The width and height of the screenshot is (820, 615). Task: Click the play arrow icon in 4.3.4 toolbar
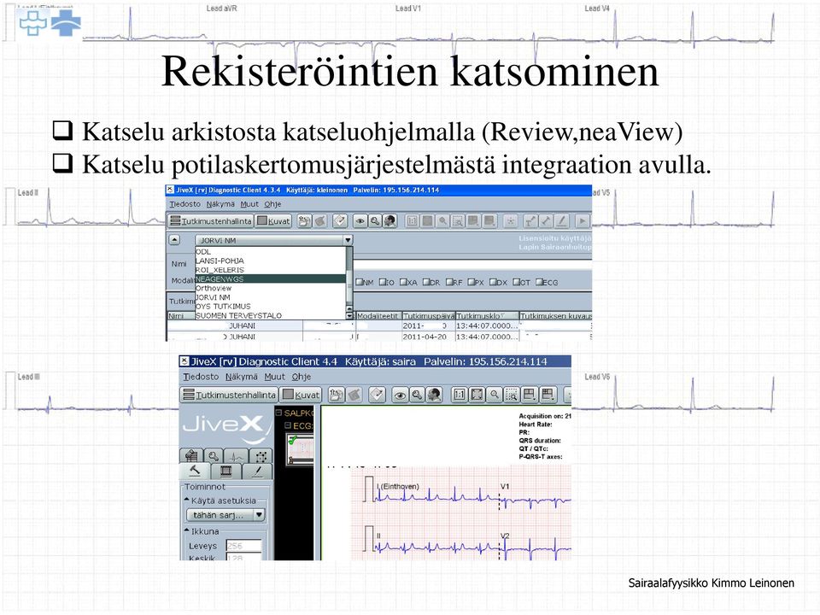pyautogui.click(x=583, y=221)
